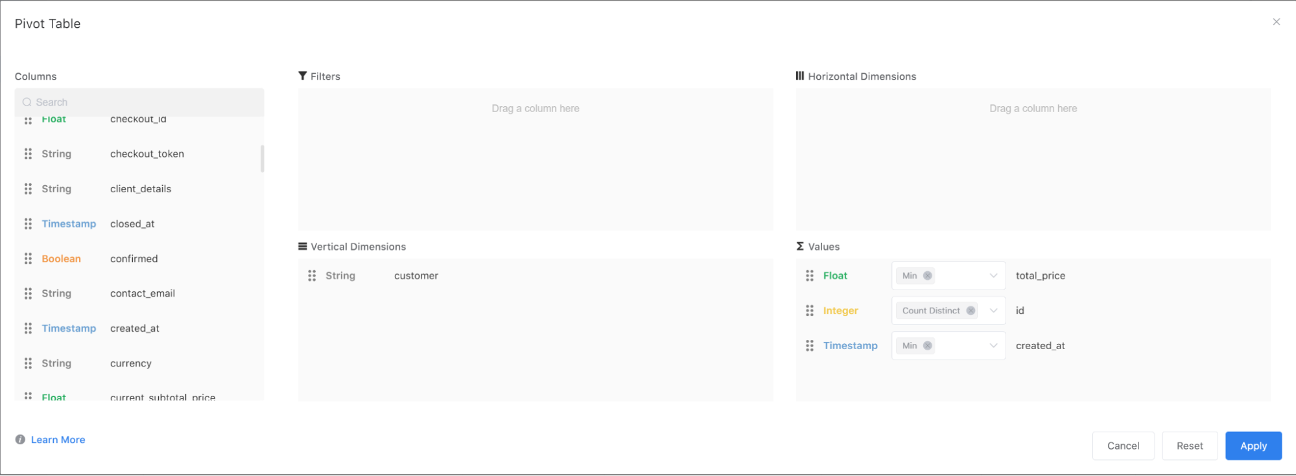Click drag handle for checkout_token column
Viewport: 1296px width, 476px height.
pyautogui.click(x=28, y=154)
